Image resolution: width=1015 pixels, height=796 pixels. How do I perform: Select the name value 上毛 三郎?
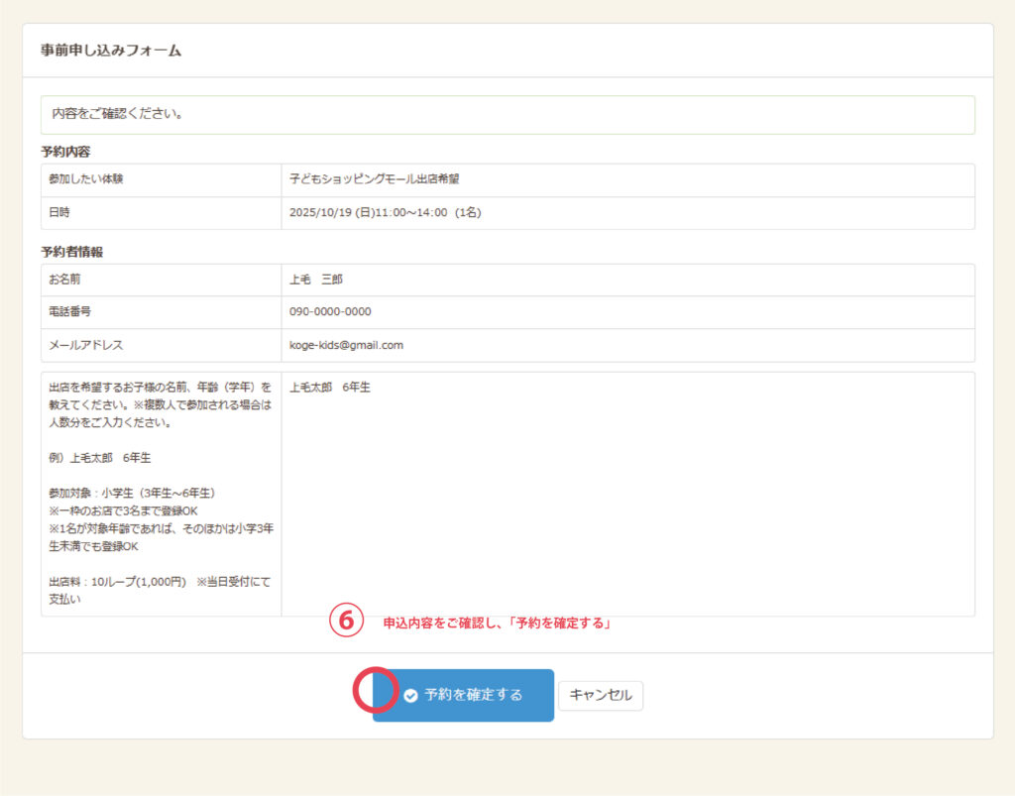(x=316, y=280)
